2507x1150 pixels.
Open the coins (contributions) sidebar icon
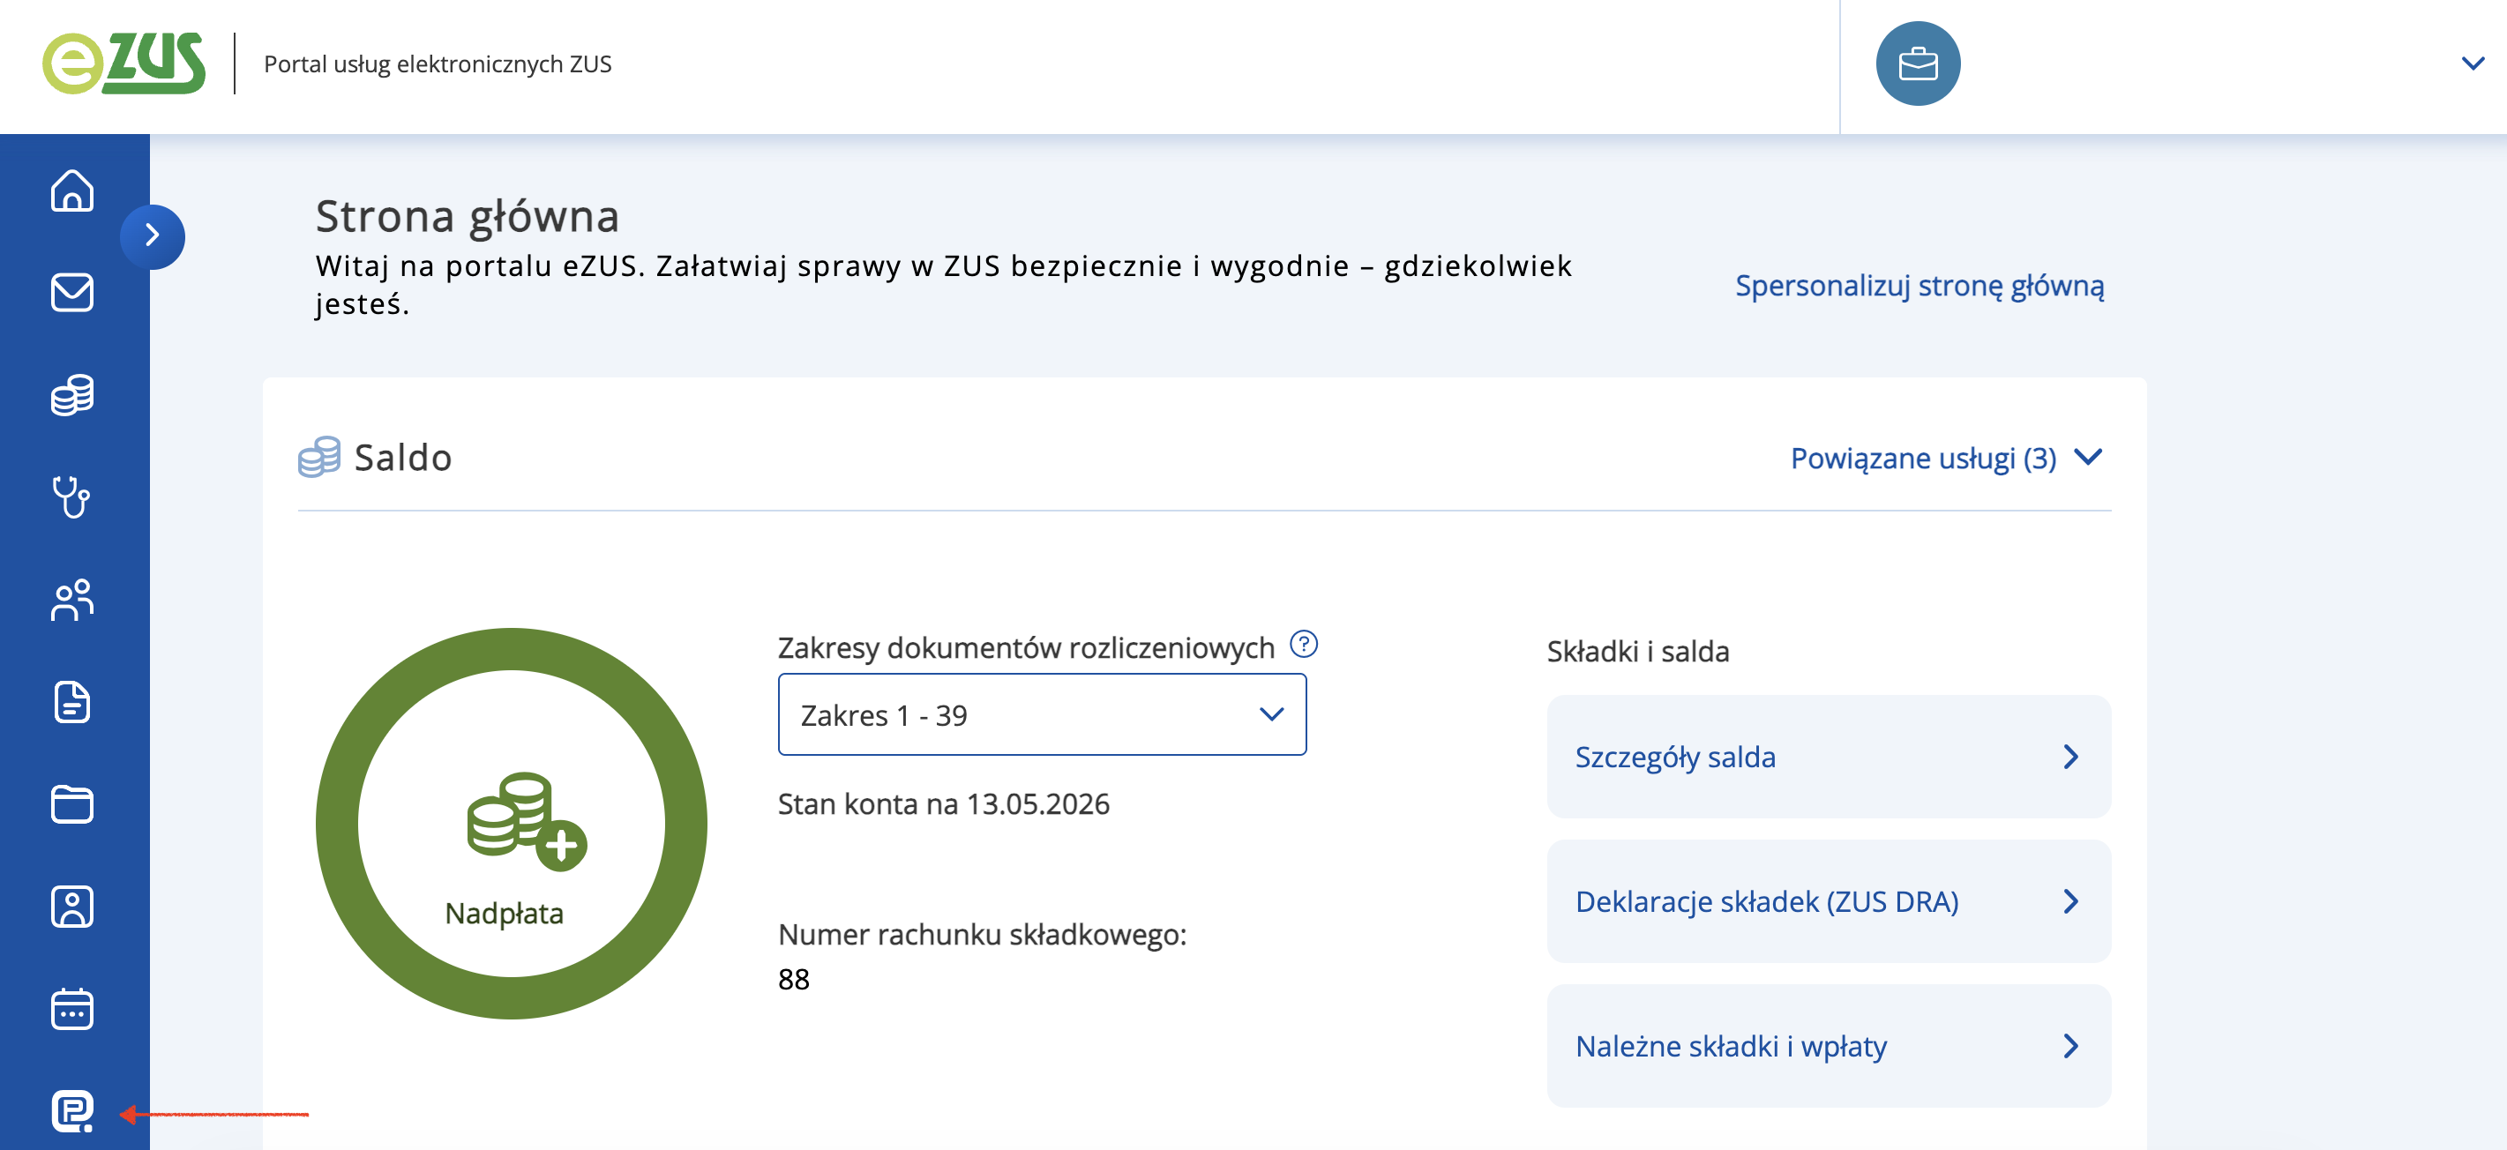tap(72, 395)
